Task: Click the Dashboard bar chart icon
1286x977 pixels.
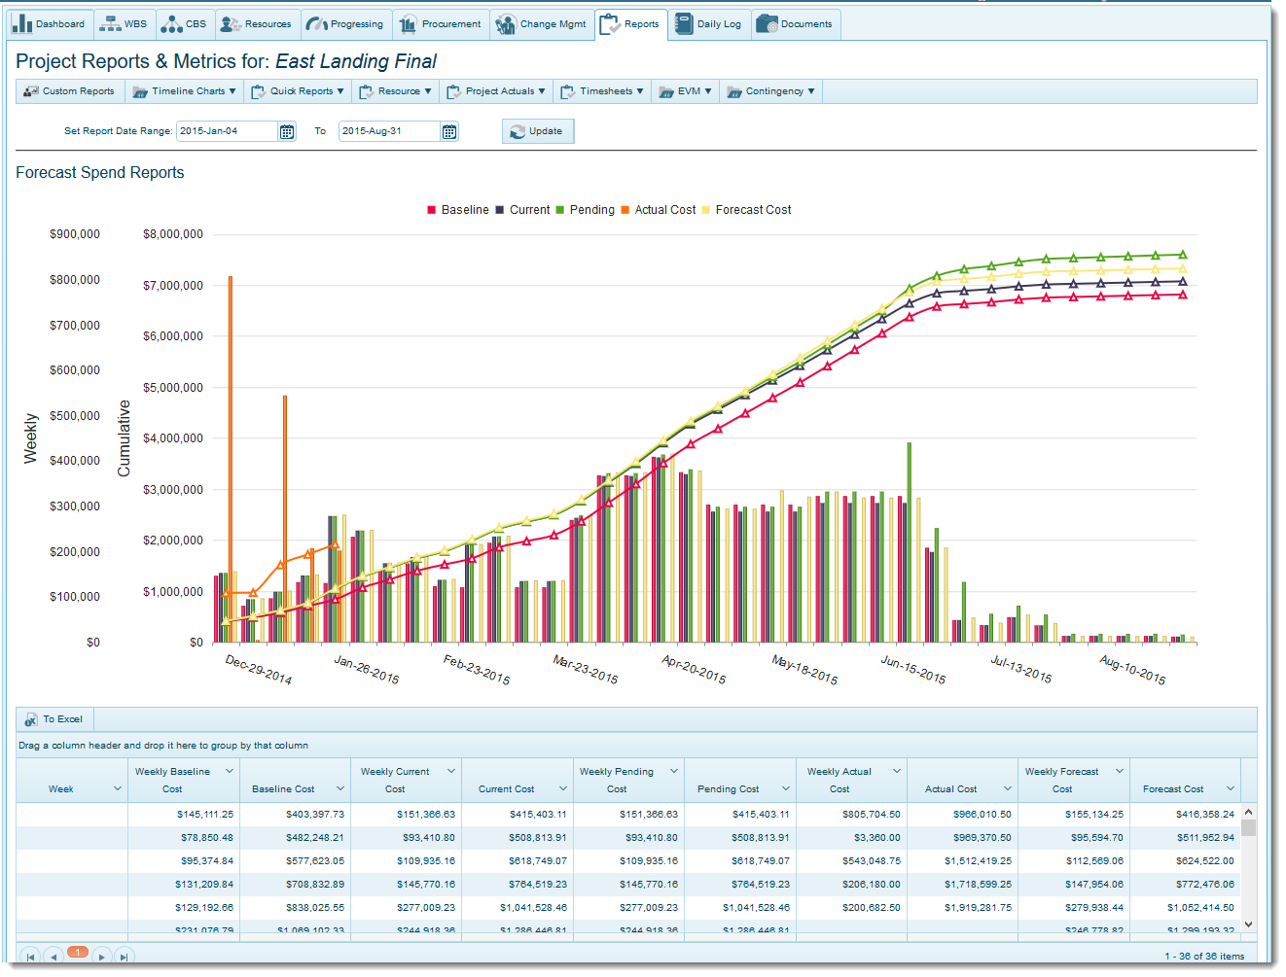Action: coord(21,24)
